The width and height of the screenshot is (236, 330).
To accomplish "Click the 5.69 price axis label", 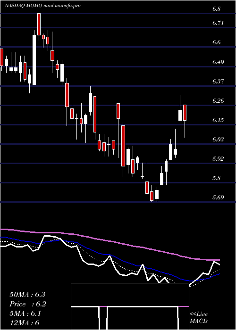I will tap(218, 198).
